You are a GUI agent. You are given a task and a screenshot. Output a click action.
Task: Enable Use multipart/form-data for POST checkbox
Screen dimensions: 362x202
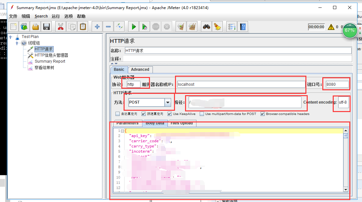tap(202, 114)
